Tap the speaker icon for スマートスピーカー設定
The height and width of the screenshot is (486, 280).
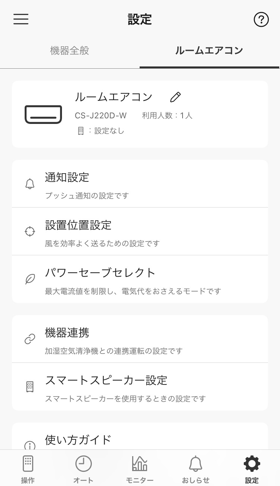[30, 387]
